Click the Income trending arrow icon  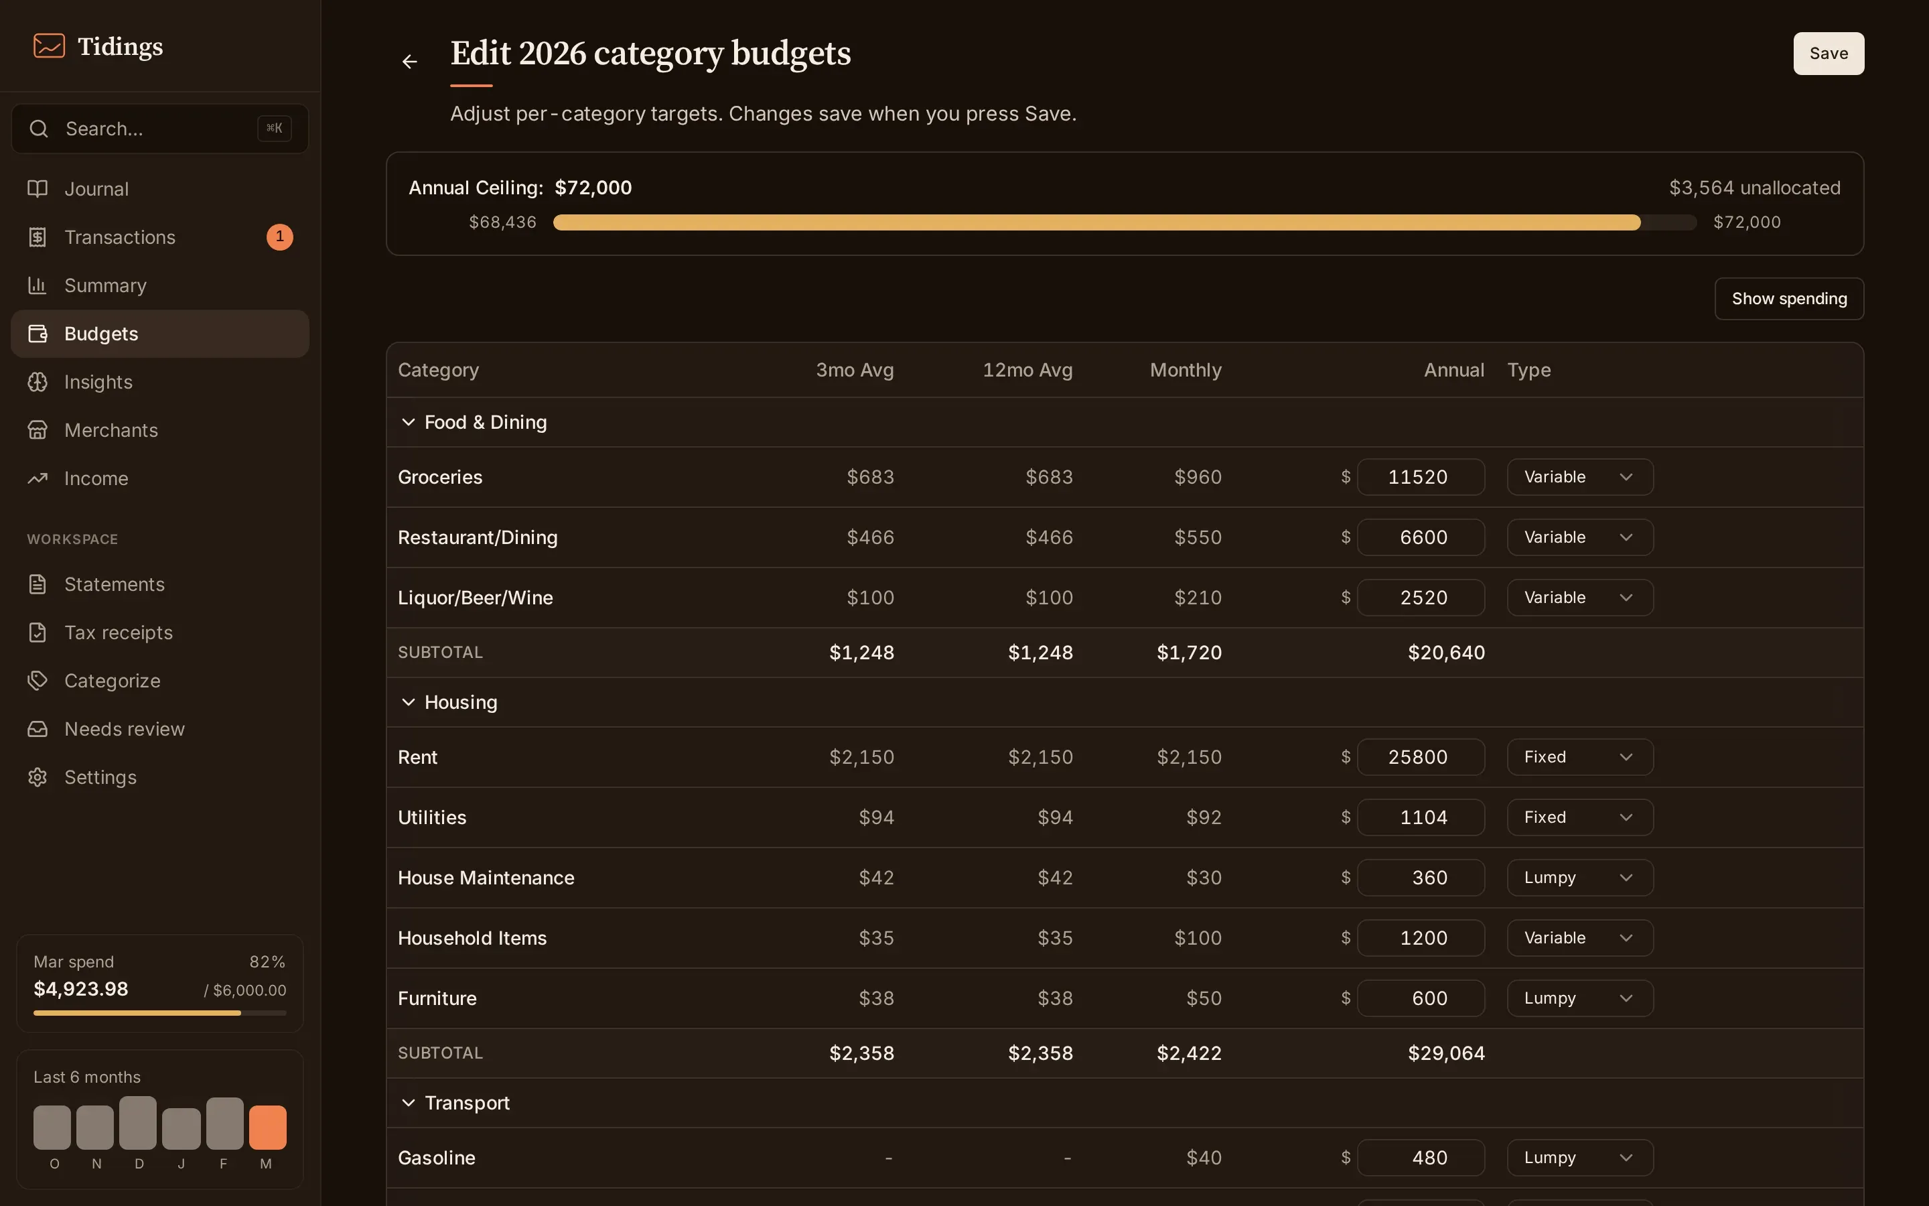[x=38, y=478]
